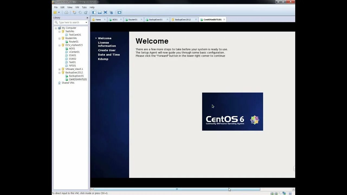
Task: Click the TestCentOS VM icon in library
Action: click(67, 35)
